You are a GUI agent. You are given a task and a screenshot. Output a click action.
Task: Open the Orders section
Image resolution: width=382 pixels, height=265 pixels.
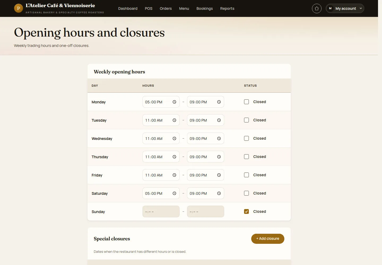point(166,8)
